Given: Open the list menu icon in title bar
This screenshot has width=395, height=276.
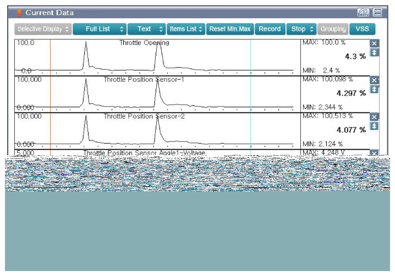Looking at the screenshot, I should [x=377, y=13].
